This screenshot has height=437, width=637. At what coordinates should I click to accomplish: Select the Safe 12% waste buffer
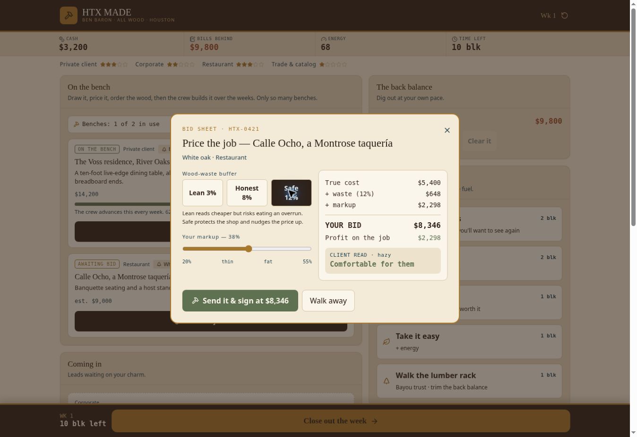pos(292,193)
